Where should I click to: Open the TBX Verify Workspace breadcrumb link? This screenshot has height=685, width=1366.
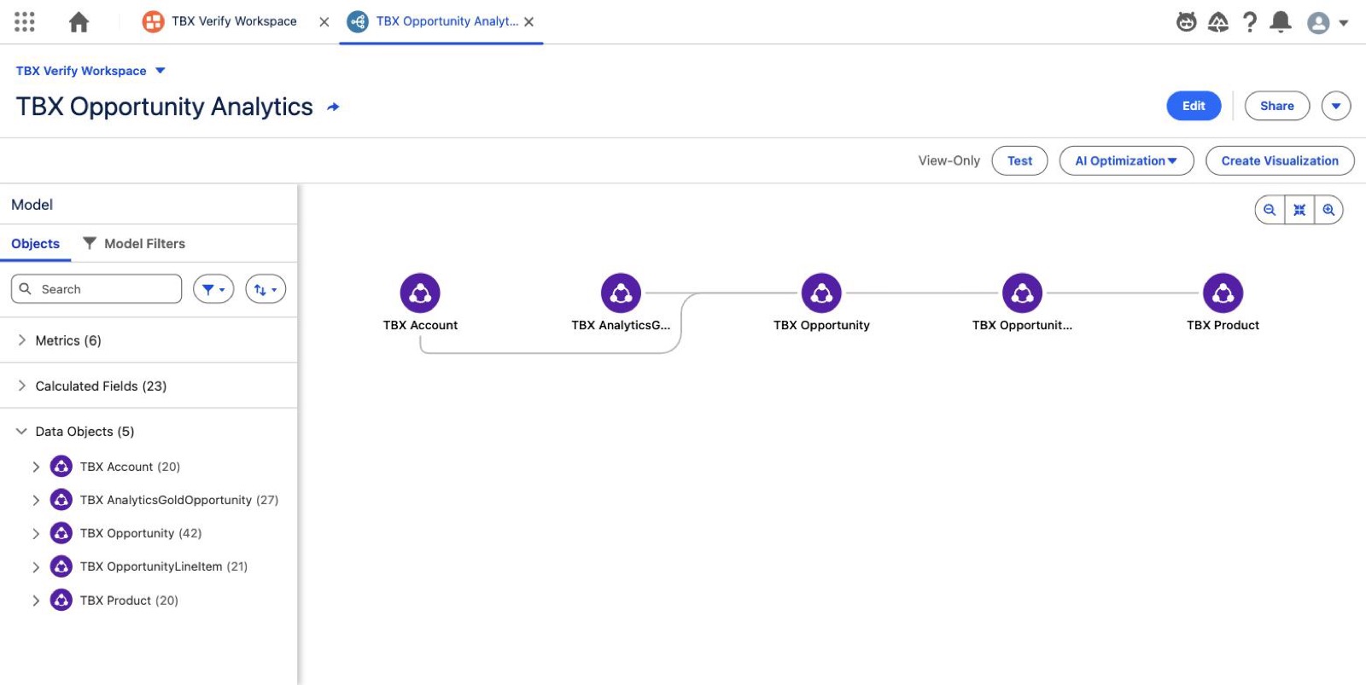(81, 71)
